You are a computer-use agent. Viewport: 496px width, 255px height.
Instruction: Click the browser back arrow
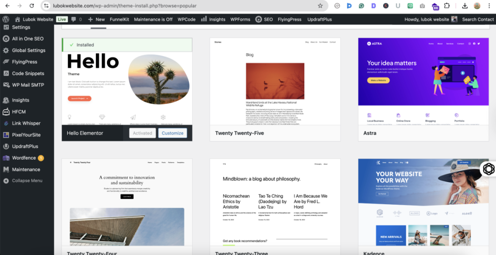[8, 6]
